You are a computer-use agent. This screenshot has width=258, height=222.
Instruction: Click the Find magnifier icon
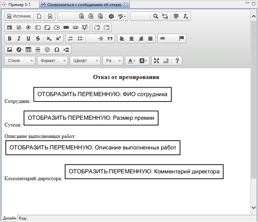(x=156, y=17)
